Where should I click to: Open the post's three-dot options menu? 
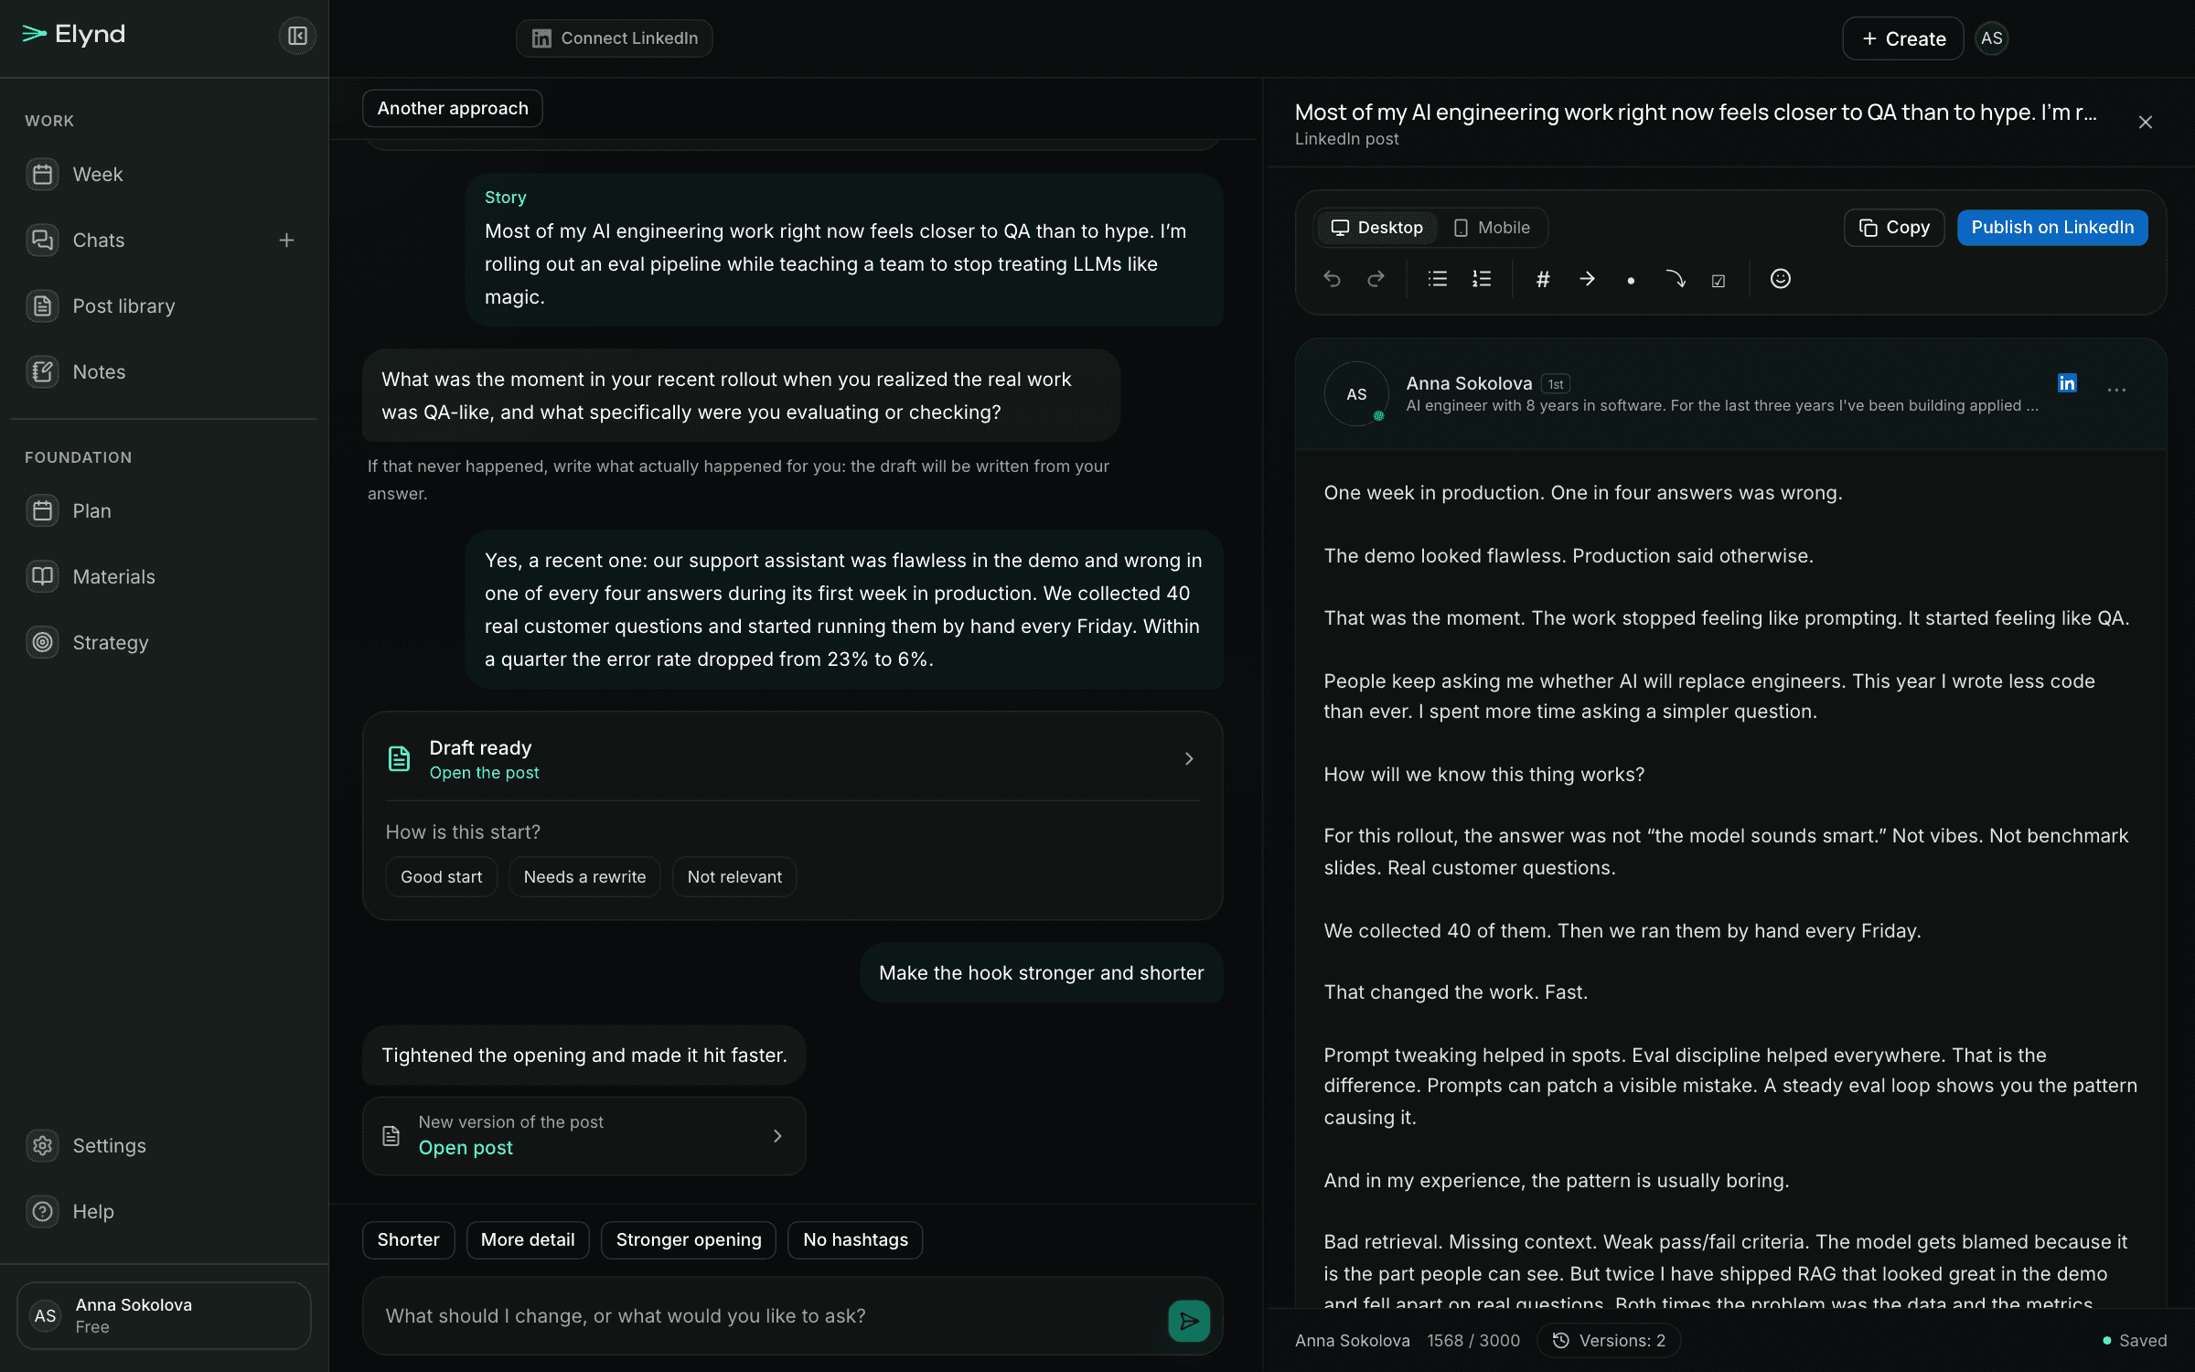(2116, 390)
